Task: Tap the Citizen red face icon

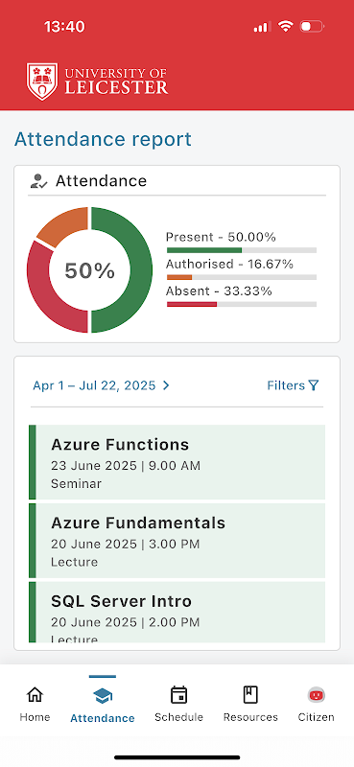Action: tap(317, 694)
